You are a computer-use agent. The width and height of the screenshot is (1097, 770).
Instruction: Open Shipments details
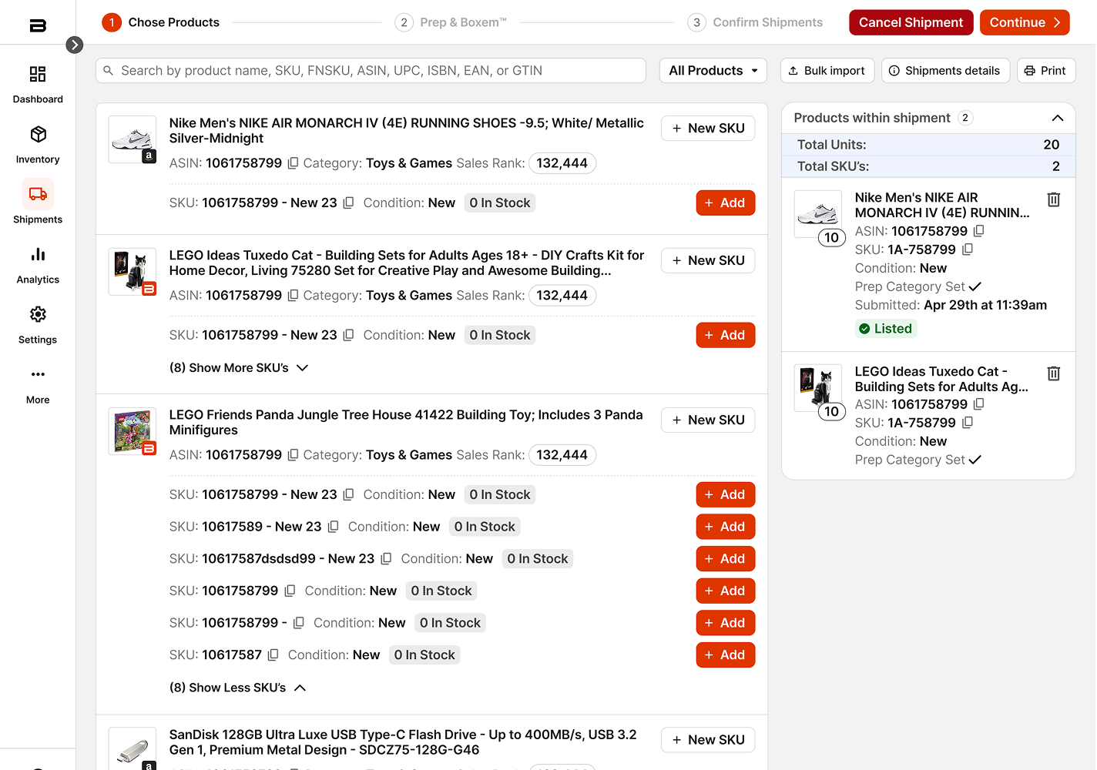(x=945, y=70)
